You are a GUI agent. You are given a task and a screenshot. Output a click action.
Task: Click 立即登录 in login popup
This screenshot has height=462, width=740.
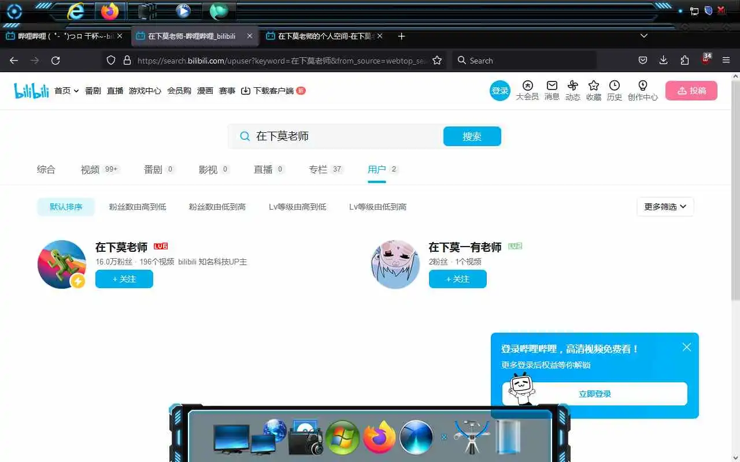595,394
